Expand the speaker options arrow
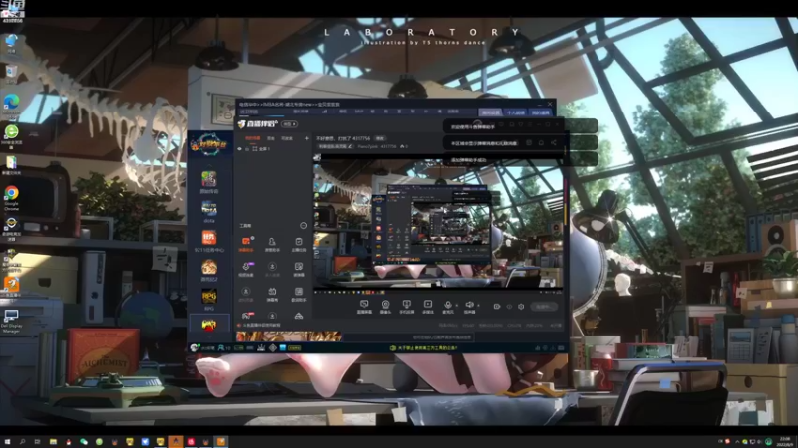The height and width of the screenshot is (448, 798). pos(478,306)
